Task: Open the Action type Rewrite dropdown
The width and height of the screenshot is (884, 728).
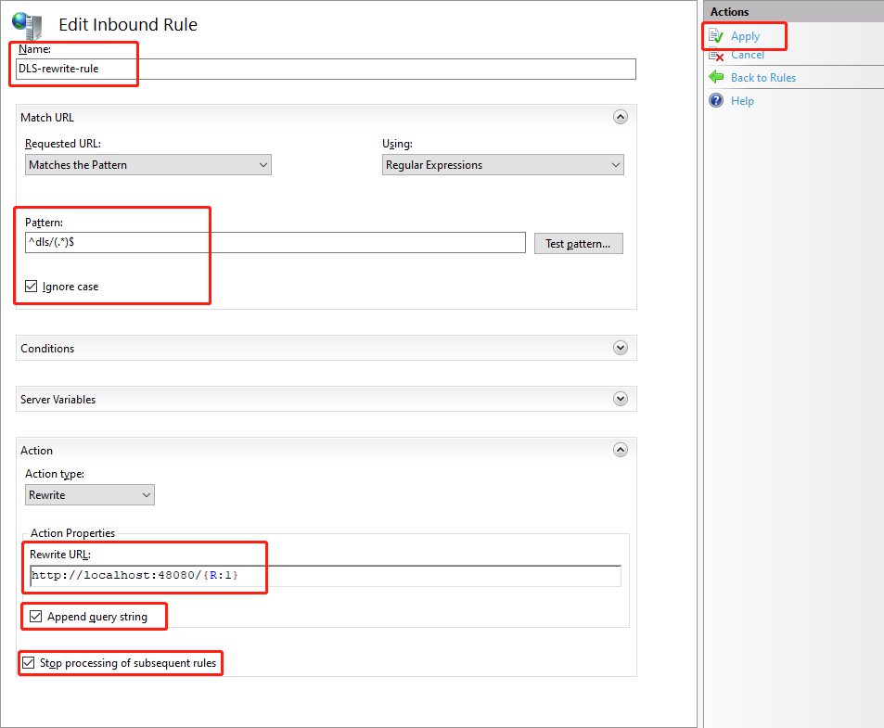Action: [x=90, y=495]
